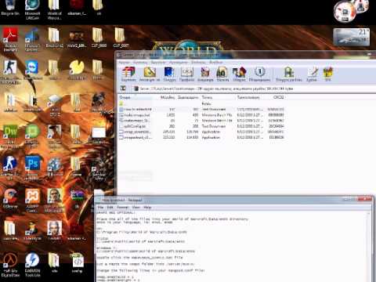The width and height of the screenshot is (376, 282).
Task: Go up one level in WinRAR
Action: coord(123,89)
